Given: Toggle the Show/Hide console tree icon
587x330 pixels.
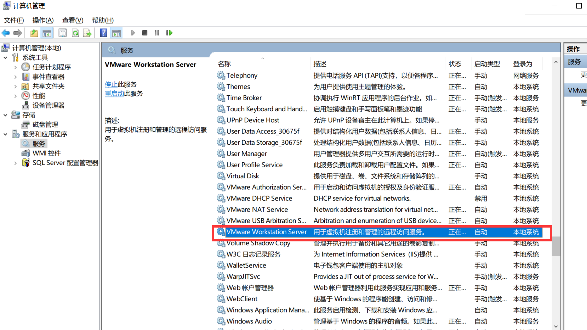Looking at the screenshot, I should tap(47, 33).
